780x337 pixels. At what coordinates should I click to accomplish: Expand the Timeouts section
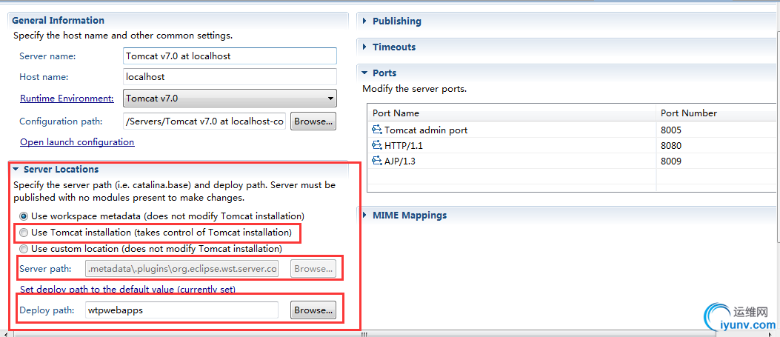pos(364,47)
